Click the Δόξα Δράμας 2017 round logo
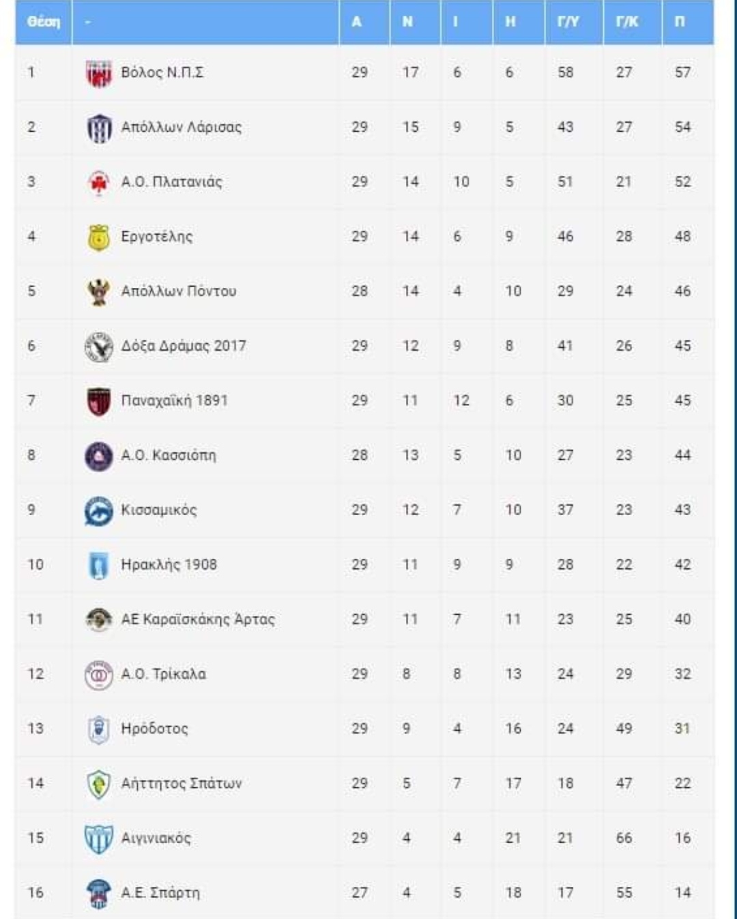The height and width of the screenshot is (919, 737). (99, 347)
